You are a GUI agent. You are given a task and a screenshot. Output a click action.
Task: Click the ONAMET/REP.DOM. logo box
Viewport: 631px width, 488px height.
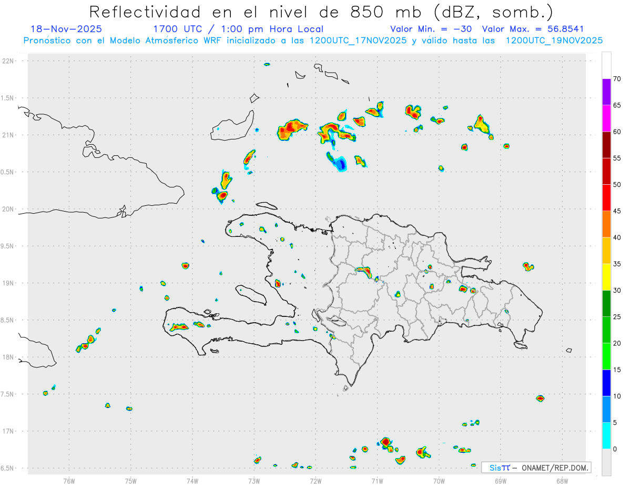(x=536, y=467)
